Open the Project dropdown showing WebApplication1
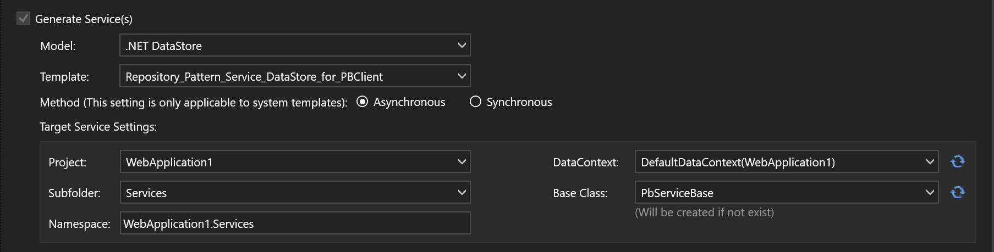This screenshot has height=252, width=994. [294, 162]
